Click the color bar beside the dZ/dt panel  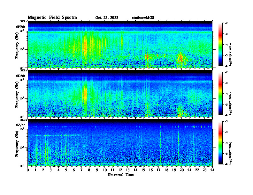point(220,143)
